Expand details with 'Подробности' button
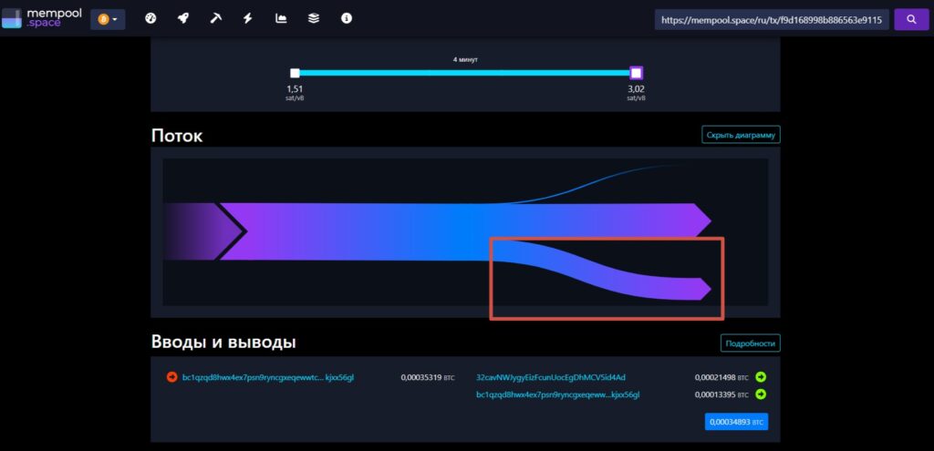The height and width of the screenshot is (451, 934). pyautogui.click(x=750, y=343)
